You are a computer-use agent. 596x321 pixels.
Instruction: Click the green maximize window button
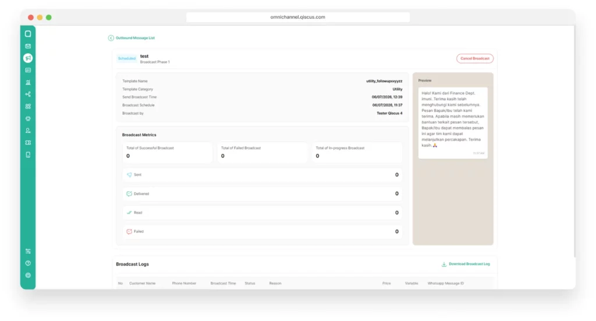[49, 17]
